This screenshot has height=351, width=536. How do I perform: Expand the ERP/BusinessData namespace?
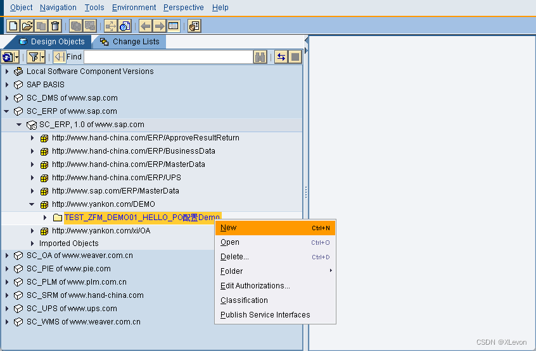32,151
